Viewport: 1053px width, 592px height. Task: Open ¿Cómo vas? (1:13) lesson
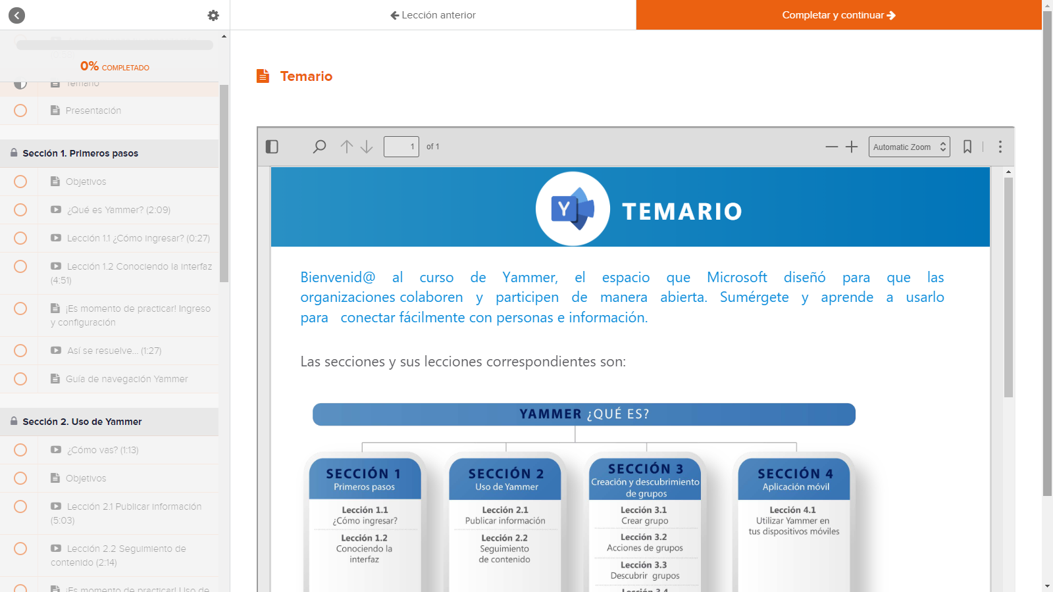109,450
